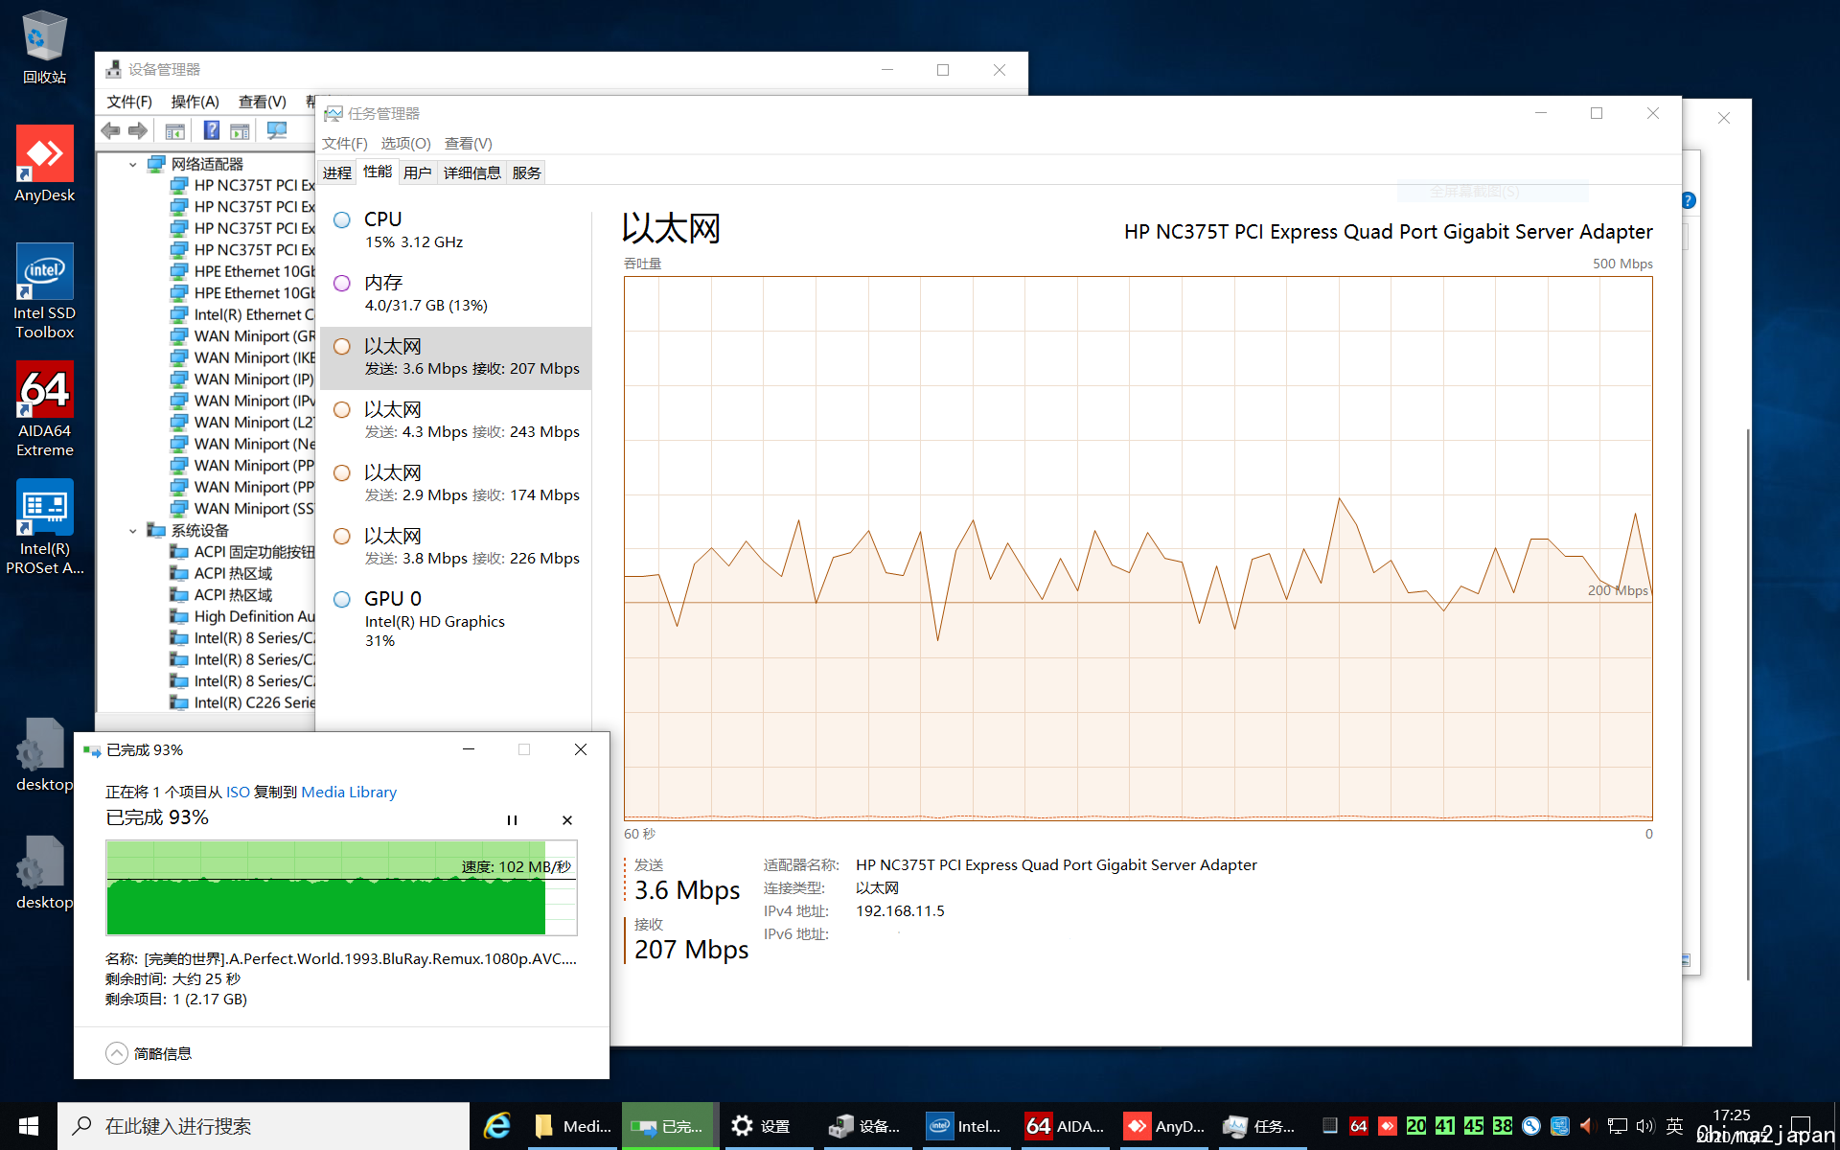Click the Windows Start button
The height and width of the screenshot is (1150, 1840).
(29, 1126)
